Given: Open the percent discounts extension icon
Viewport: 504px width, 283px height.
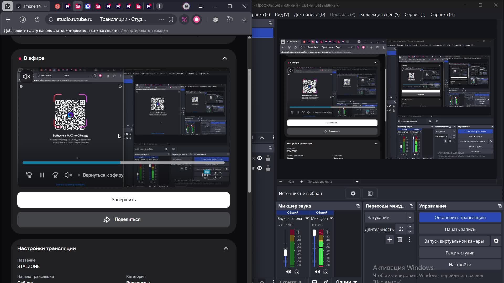Looking at the screenshot, I should 184,19.
